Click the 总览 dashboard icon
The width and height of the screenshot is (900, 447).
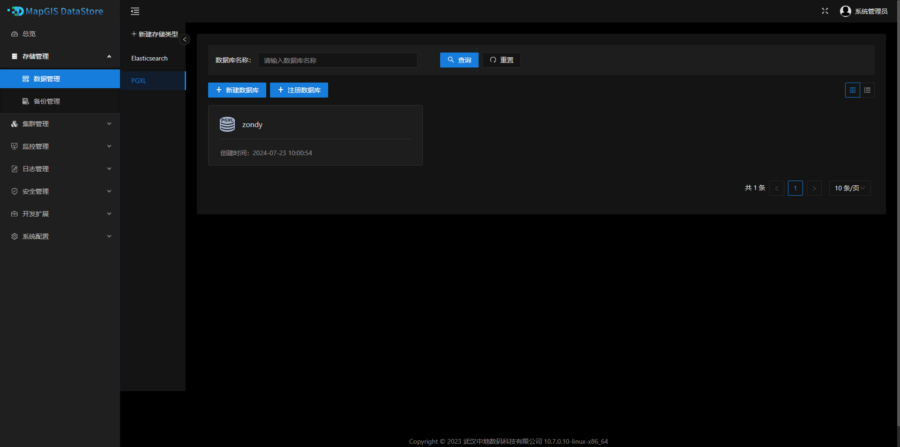click(x=15, y=34)
